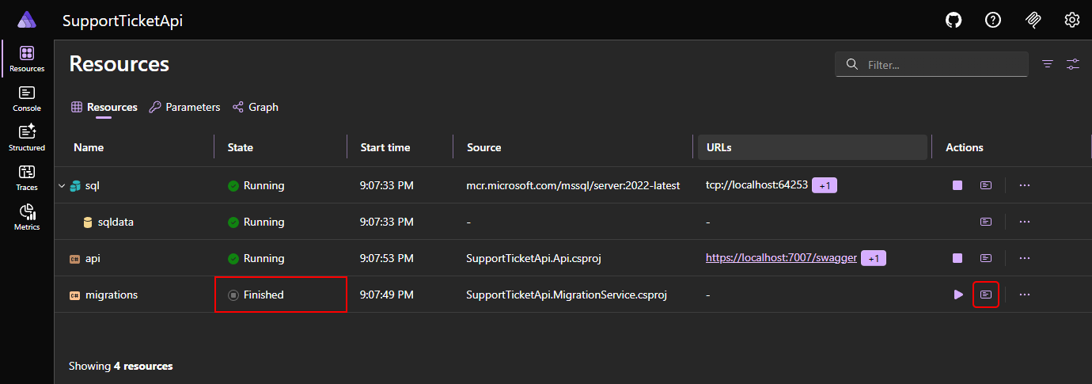Select the api resource name
The image size is (1092, 384).
click(93, 258)
